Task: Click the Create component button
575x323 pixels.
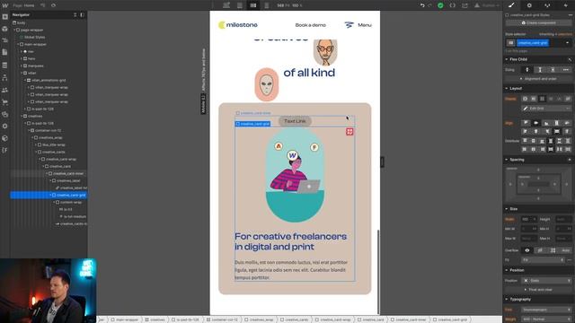Action: point(538,22)
